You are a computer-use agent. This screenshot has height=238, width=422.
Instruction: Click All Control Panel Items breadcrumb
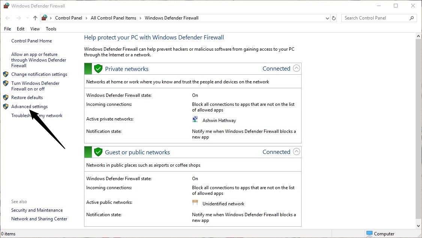click(x=113, y=18)
